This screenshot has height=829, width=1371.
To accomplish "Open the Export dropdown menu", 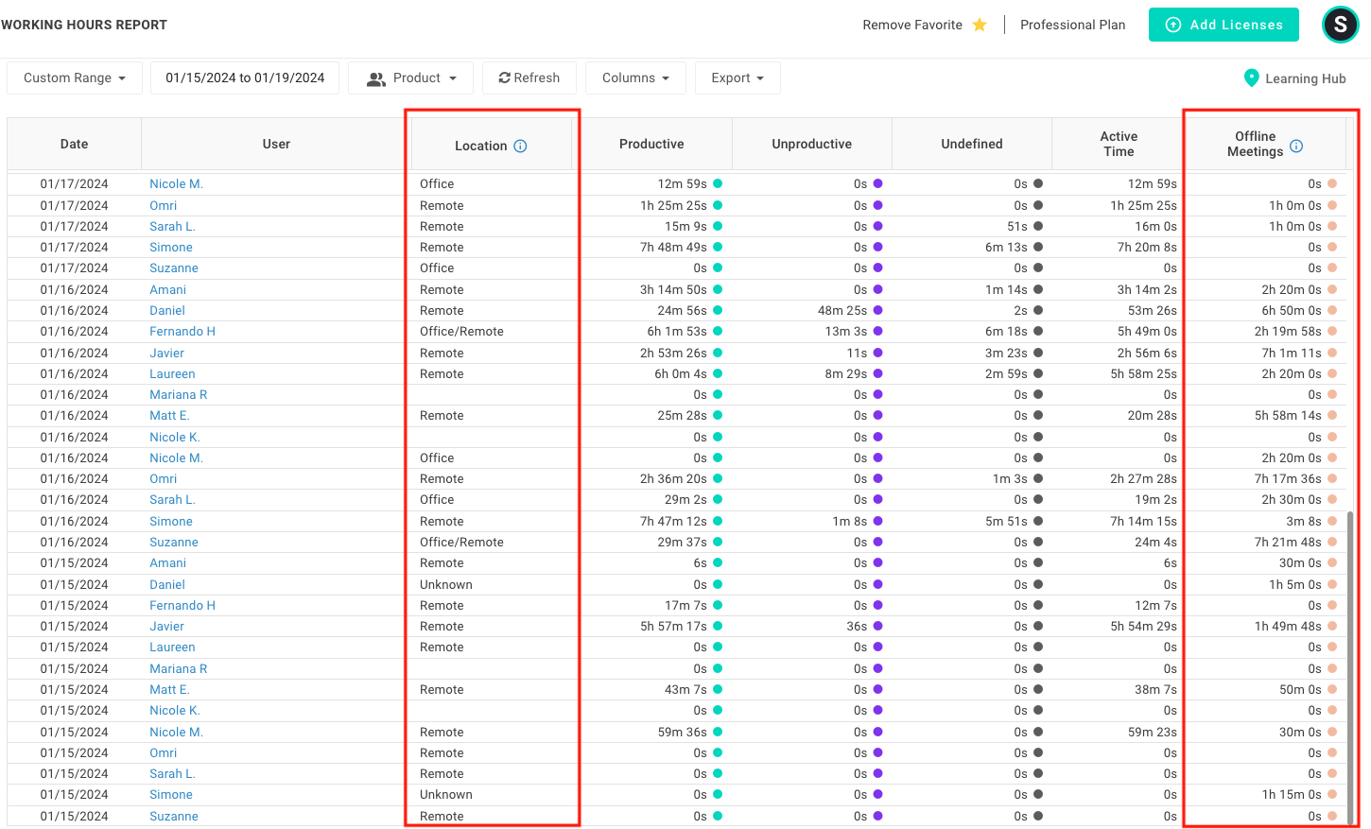I will [x=738, y=78].
